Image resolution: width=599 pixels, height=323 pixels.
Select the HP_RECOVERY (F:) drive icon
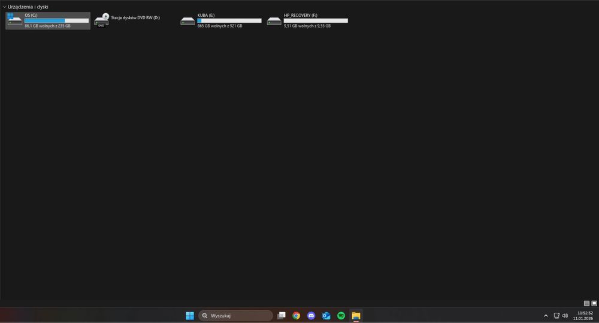click(274, 21)
